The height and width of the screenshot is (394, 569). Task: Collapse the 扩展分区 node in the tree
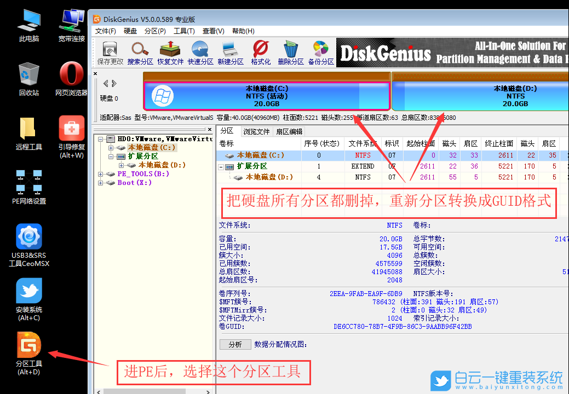click(x=111, y=157)
